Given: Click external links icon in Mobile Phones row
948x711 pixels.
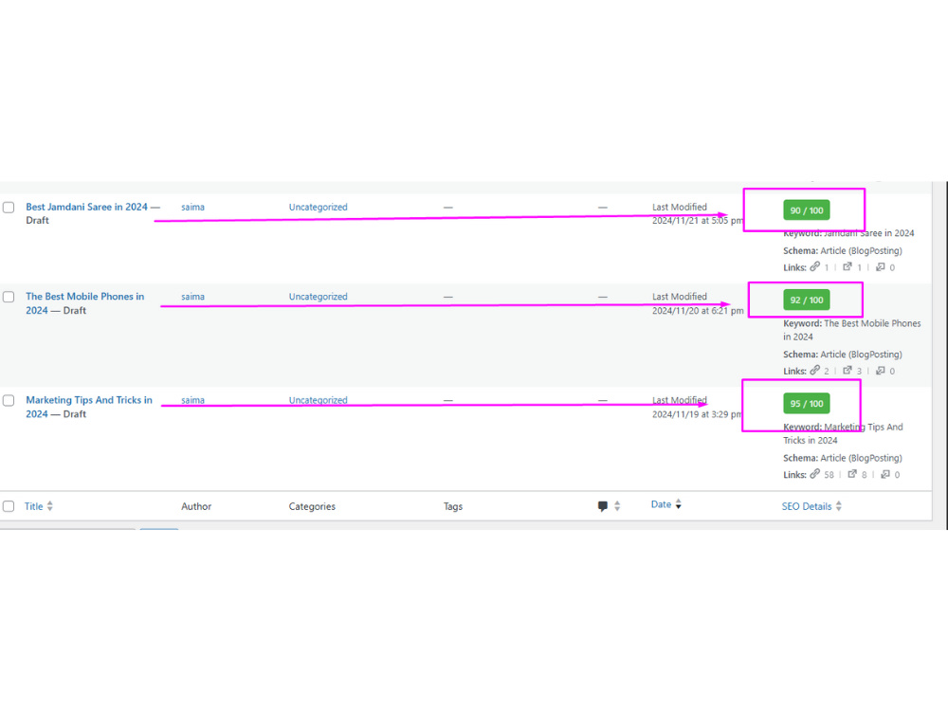Looking at the screenshot, I should 848,370.
